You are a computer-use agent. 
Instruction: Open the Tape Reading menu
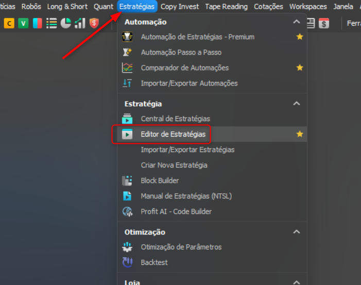coord(226,7)
